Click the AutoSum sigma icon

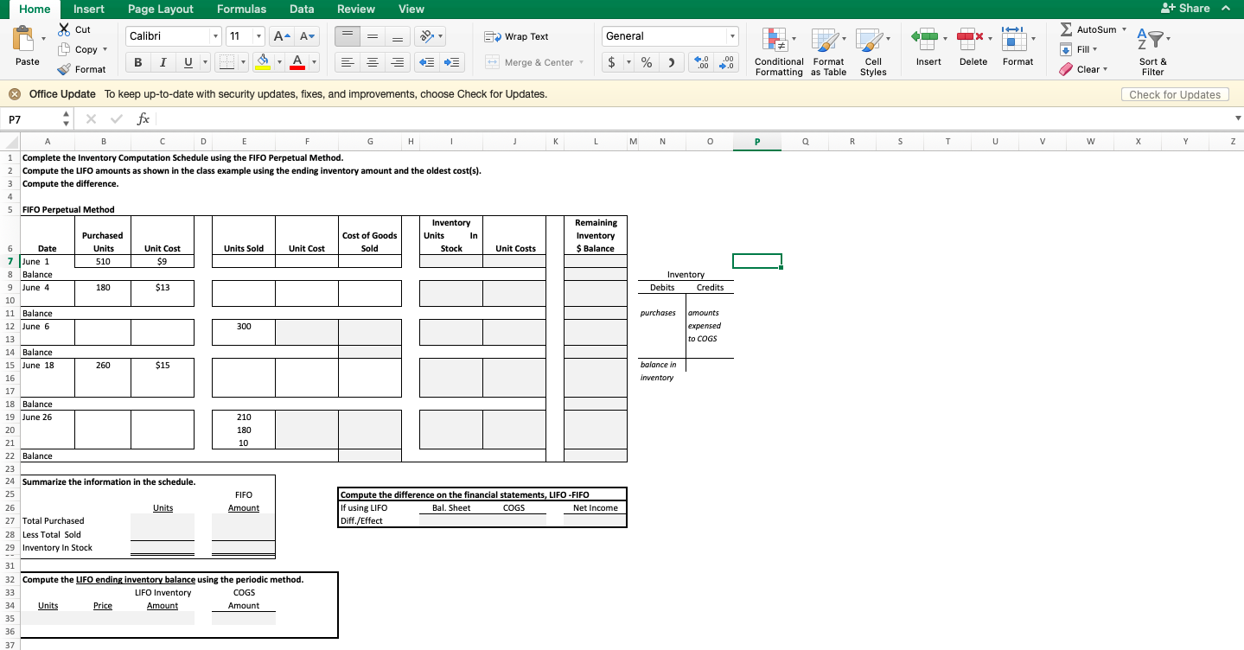[1065, 29]
